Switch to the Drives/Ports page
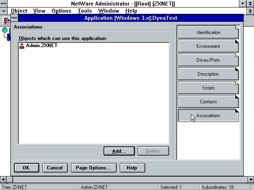Viewport: 254px width, 190px height. (208, 60)
